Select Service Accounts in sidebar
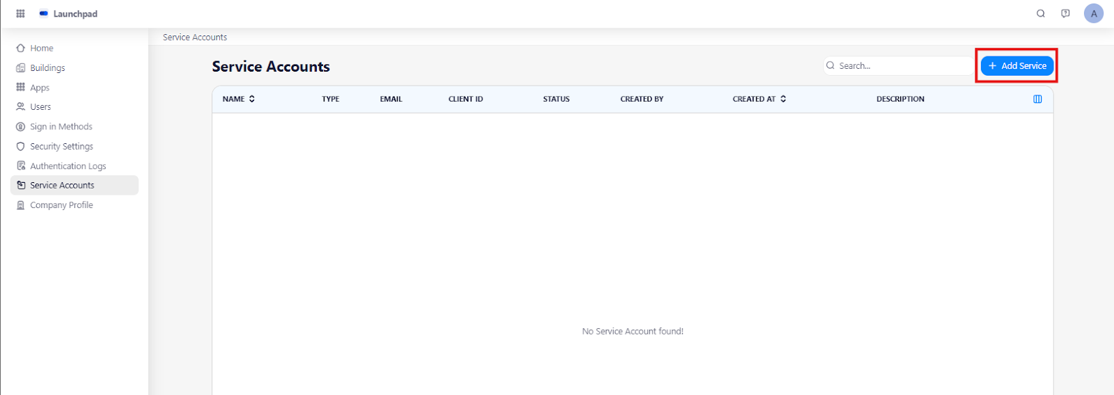This screenshot has height=395, width=1114. tap(62, 186)
